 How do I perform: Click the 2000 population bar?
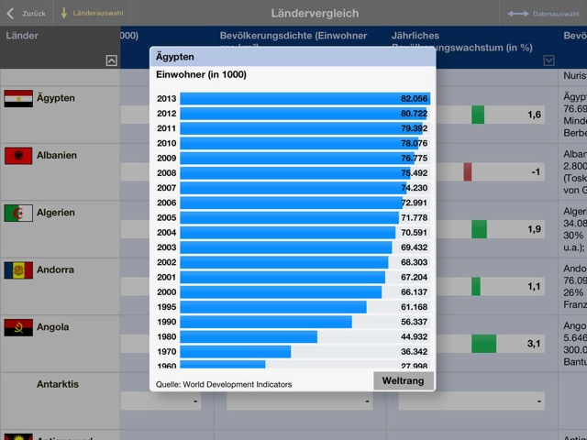(281, 291)
